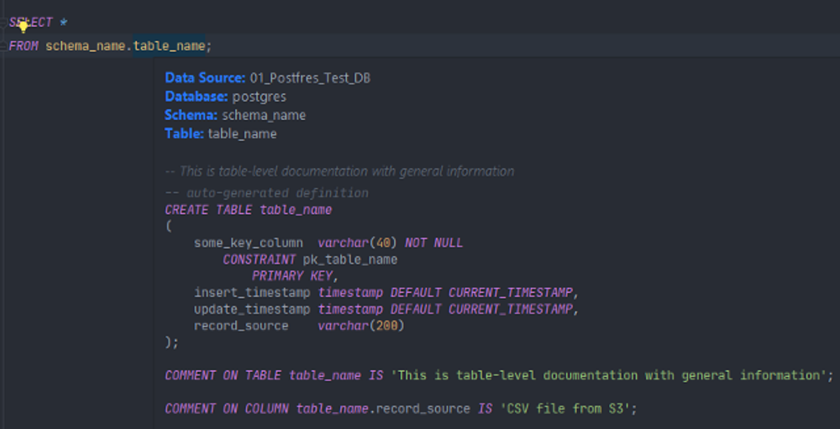The width and height of the screenshot is (840, 429).
Task: Collapse the SELECT statement fold marker
Action: pyautogui.click(x=3, y=23)
